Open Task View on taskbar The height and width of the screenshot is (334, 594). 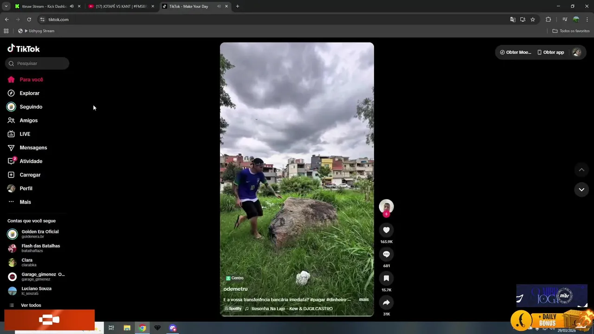(111, 328)
